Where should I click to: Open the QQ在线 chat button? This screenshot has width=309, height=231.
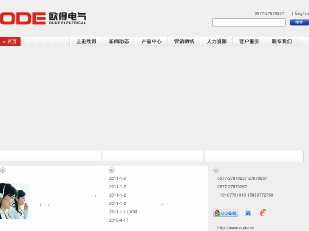click(x=226, y=213)
